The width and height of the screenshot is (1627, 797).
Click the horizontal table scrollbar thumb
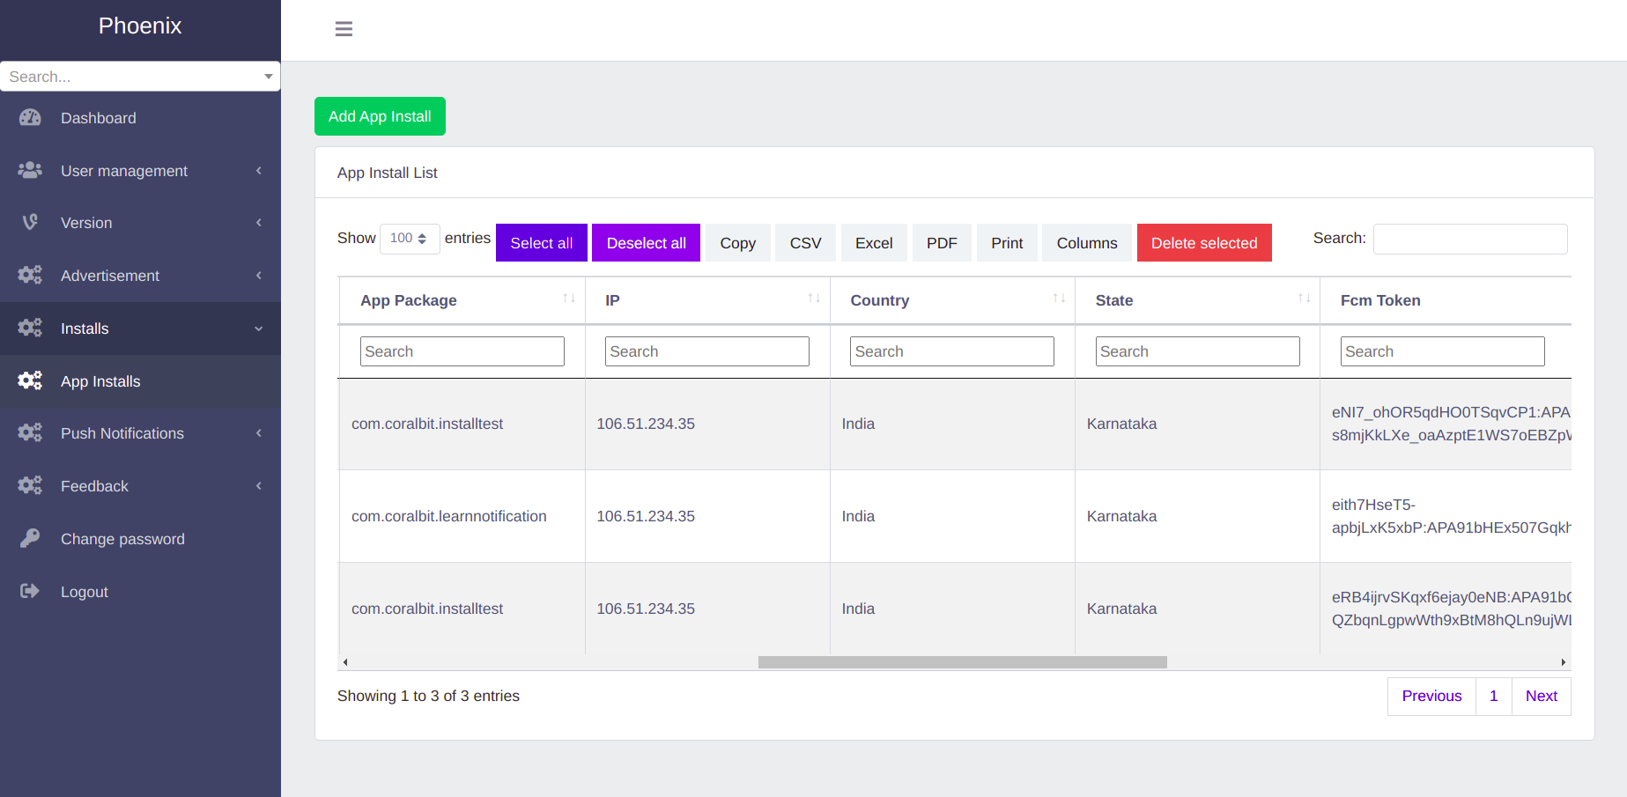962,662
